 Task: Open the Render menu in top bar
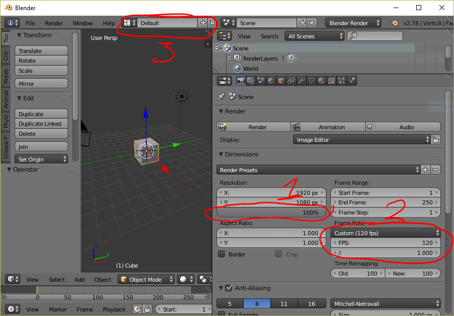(54, 23)
